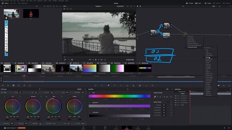232x130 pixels.
Task: Click Delete Node in context menu
Action: 191,40
